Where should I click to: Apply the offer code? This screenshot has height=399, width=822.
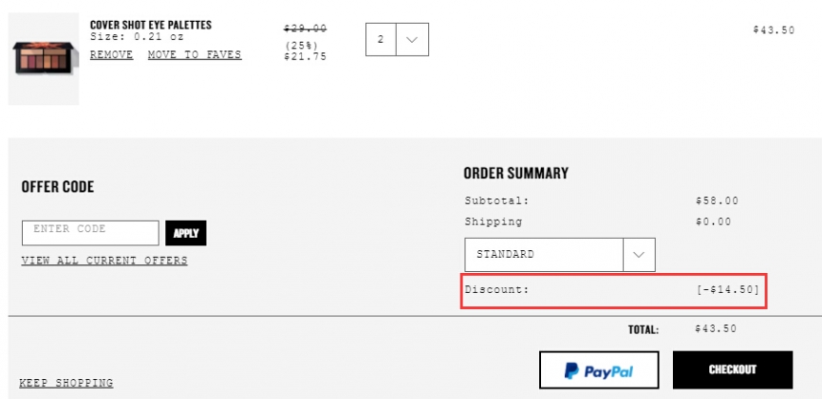click(185, 233)
